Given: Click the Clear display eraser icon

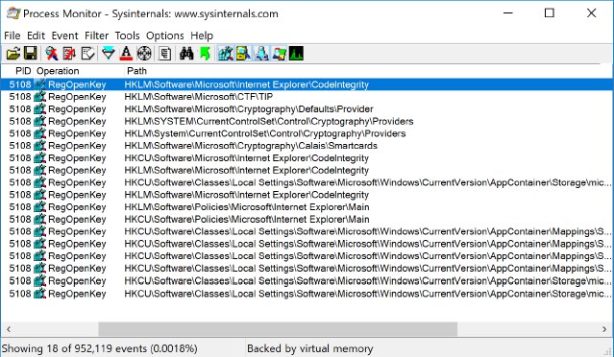Looking at the screenshot, I should 87,53.
